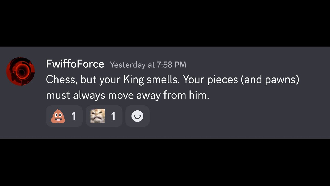
Task: Click the Yesterday at 7:58 PM timestamp
Action: click(148, 65)
